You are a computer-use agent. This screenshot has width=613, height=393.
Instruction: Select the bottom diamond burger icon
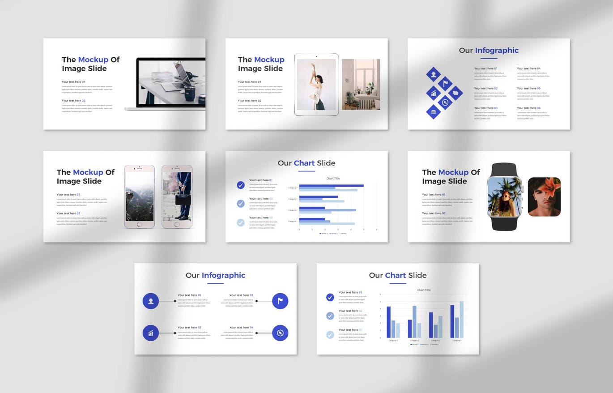tap(433, 112)
